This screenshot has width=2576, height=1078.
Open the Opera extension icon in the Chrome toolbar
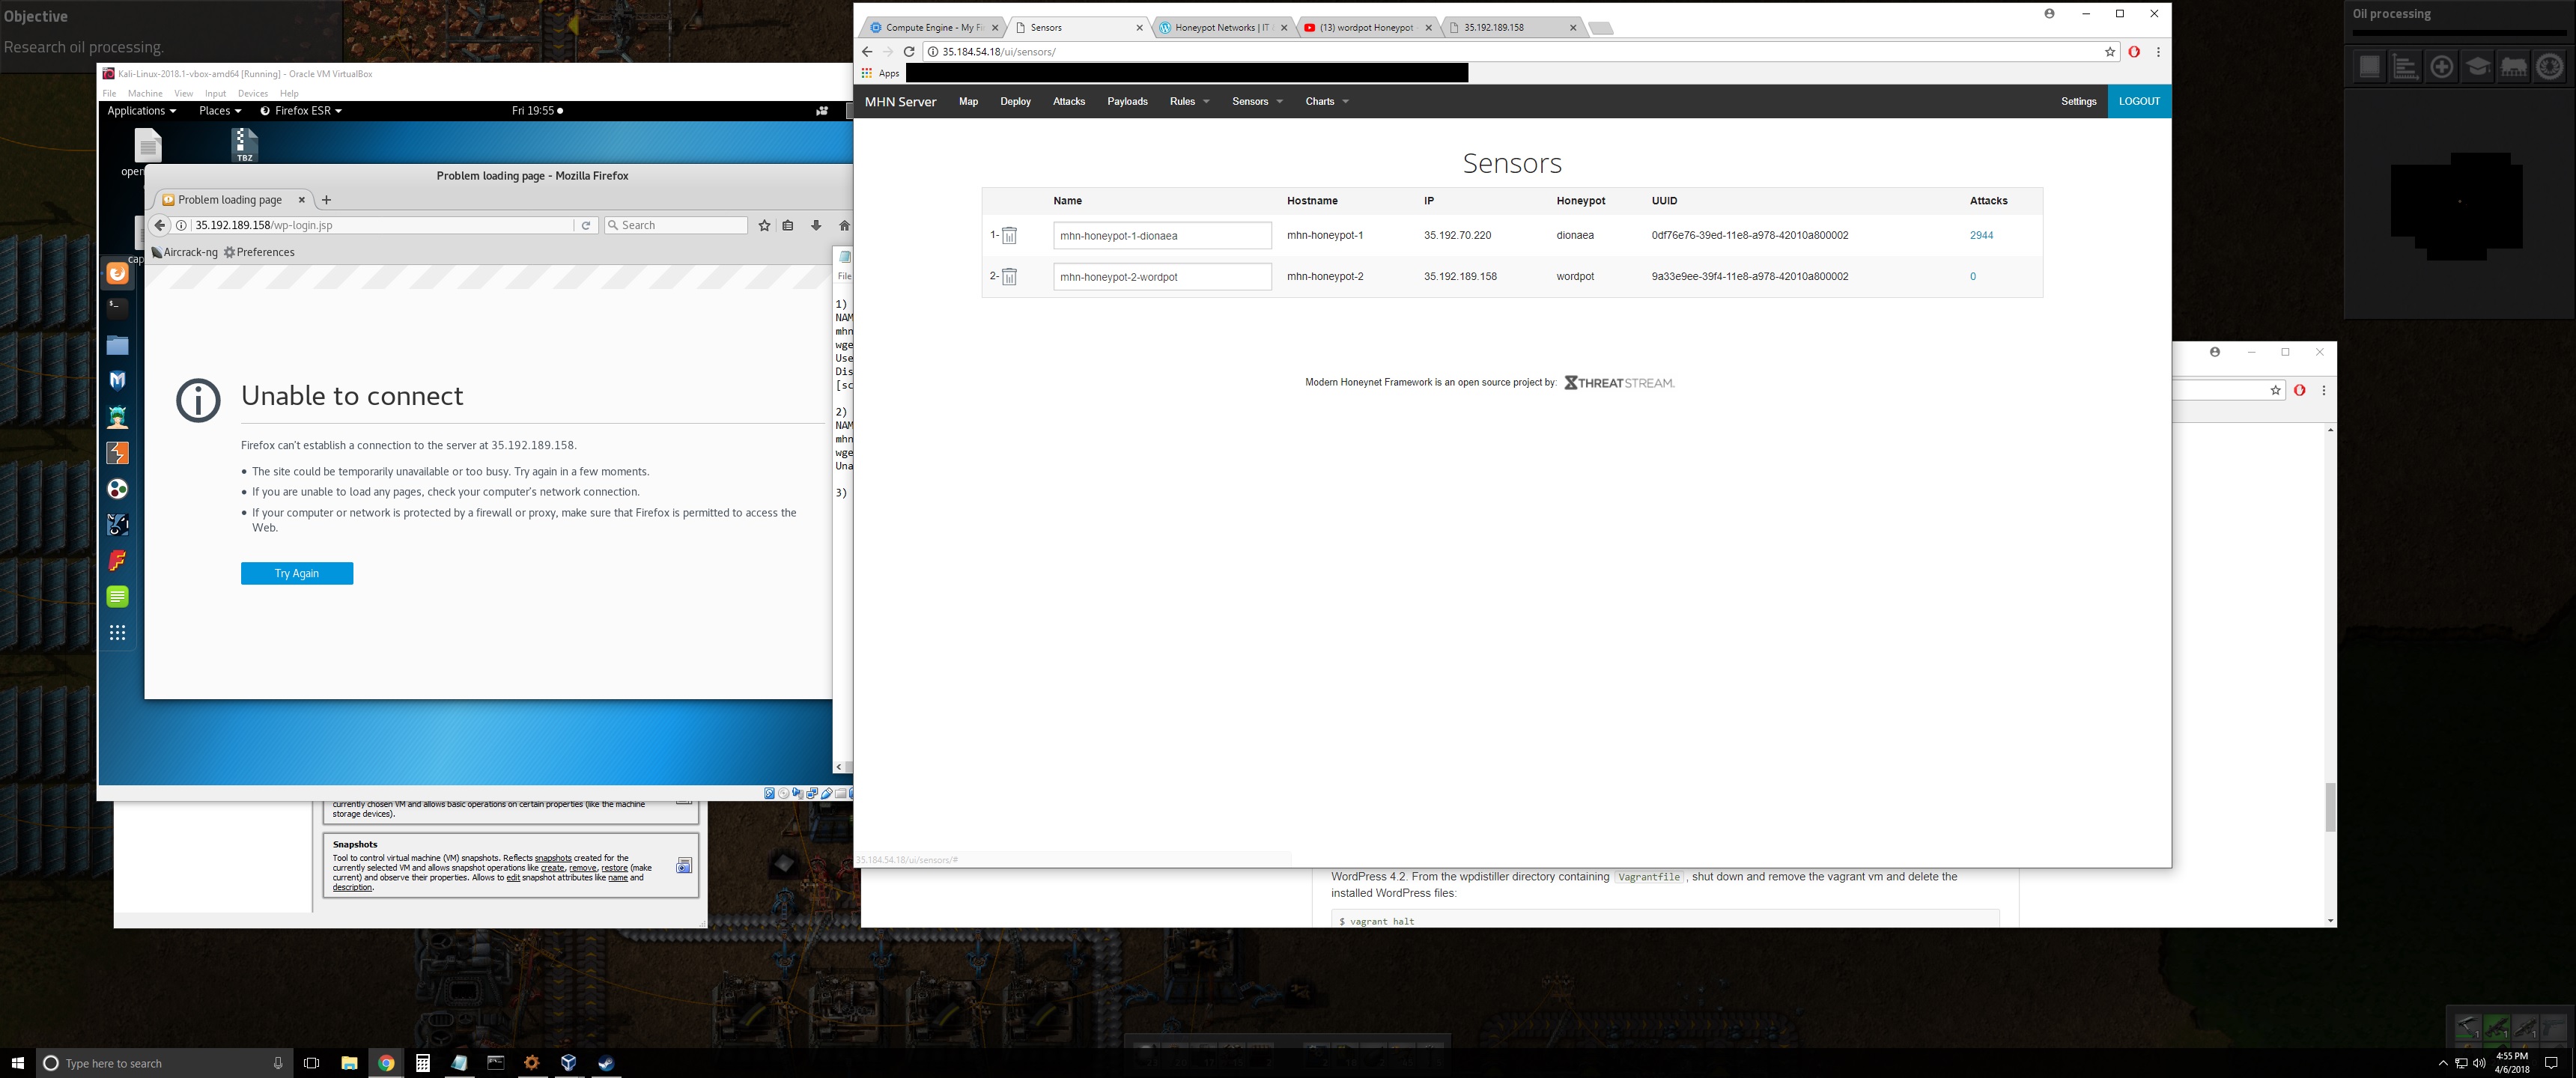[x=2134, y=52]
